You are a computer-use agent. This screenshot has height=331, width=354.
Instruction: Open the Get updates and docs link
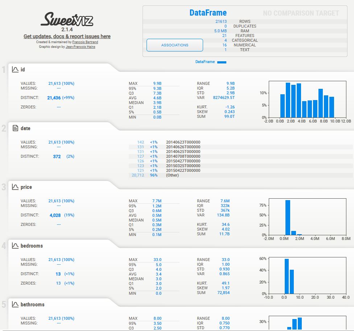pyautogui.click(x=67, y=36)
